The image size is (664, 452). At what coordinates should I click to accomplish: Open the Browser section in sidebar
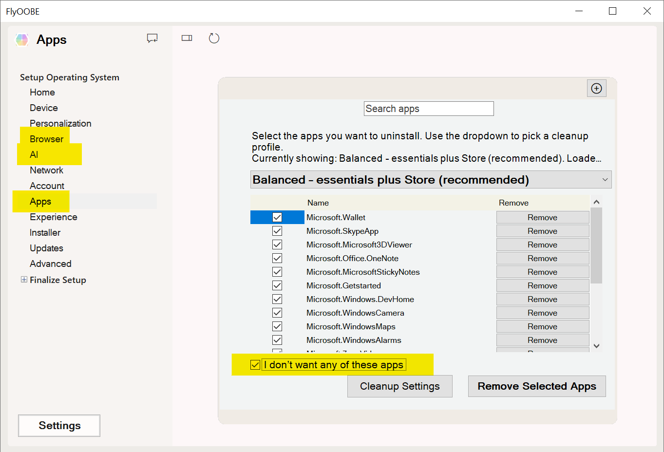[46, 139]
